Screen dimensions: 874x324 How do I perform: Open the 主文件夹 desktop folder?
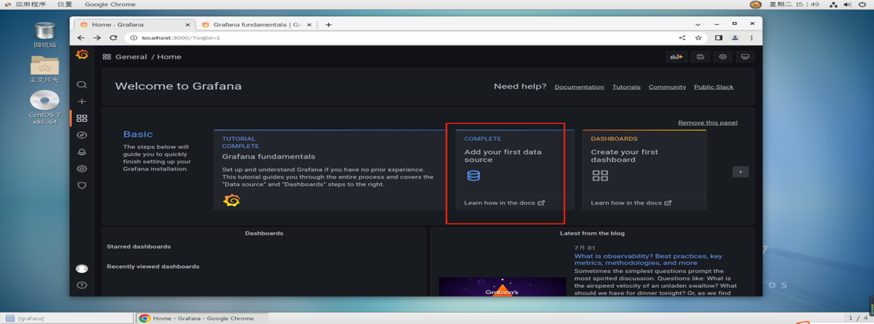[45, 69]
